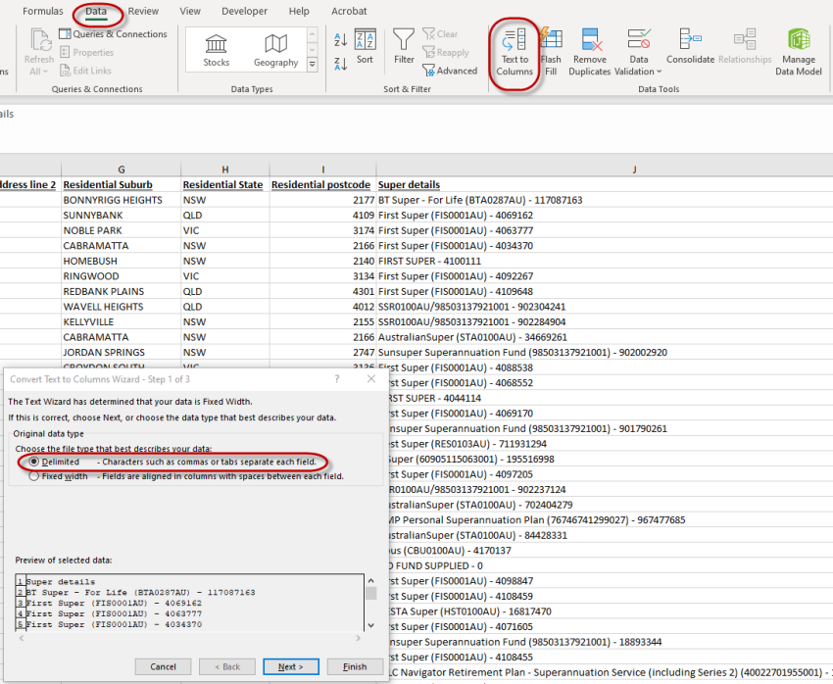Click the Next button in wizard
This screenshot has width=833, height=684.
291,666
